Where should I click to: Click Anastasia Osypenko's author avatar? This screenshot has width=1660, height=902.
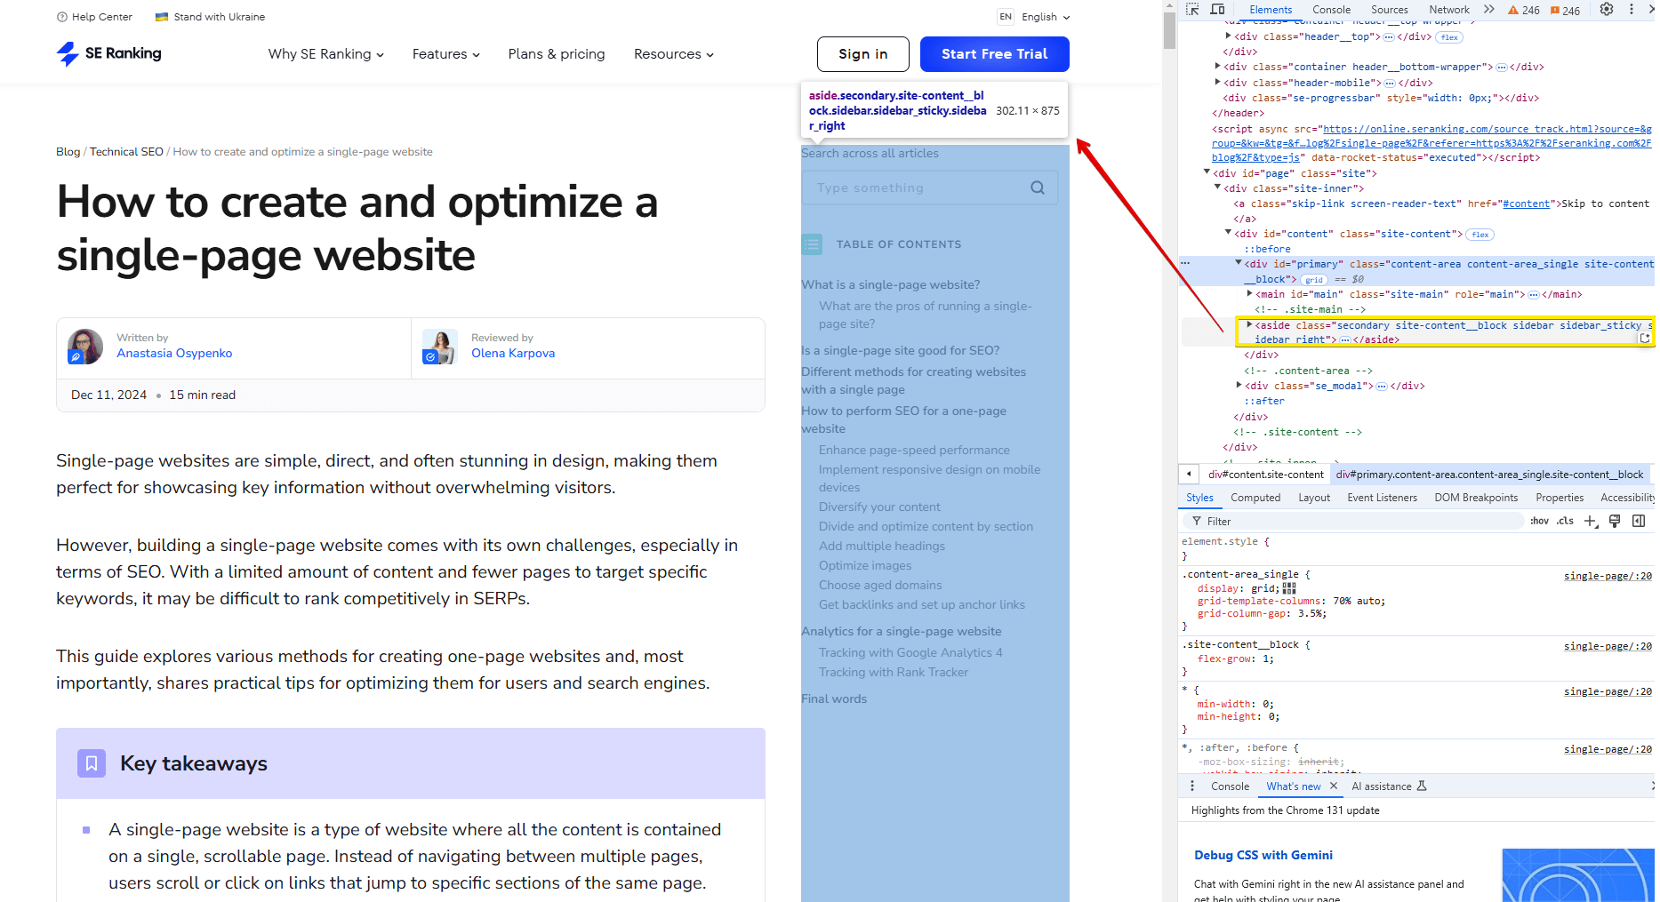coord(85,346)
